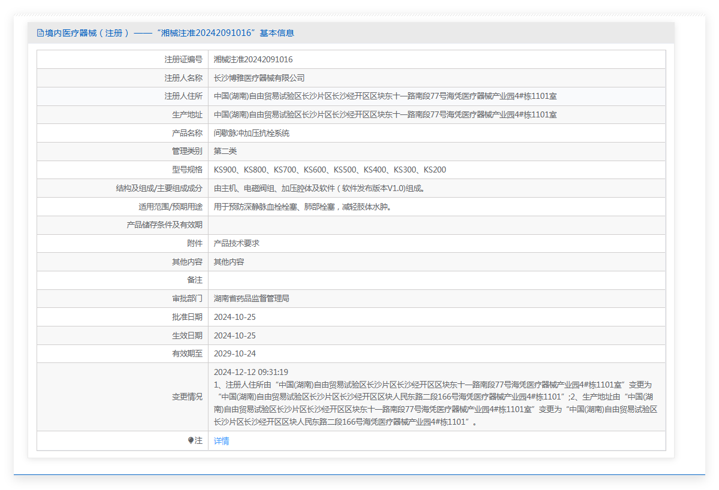
Task: Click the lightbulb icon beside 注
Action: pyautogui.click(x=191, y=440)
